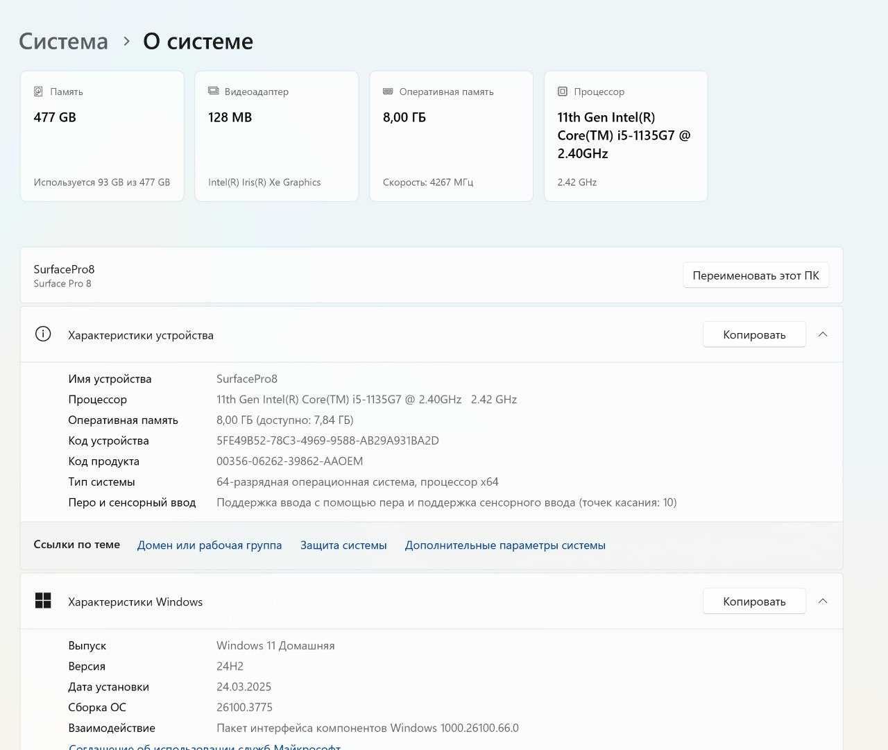Click the pen and touch support value

[447, 502]
